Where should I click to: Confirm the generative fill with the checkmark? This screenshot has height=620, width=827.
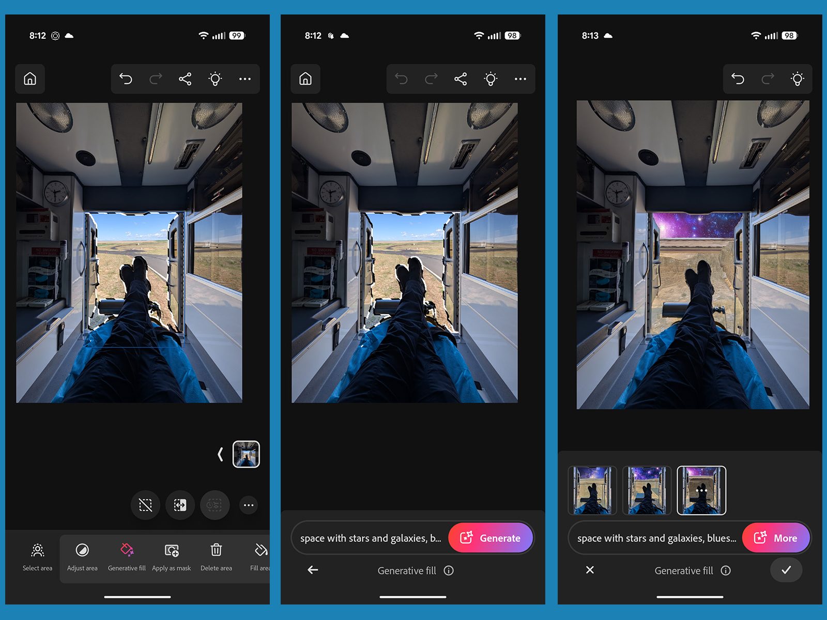[786, 570]
